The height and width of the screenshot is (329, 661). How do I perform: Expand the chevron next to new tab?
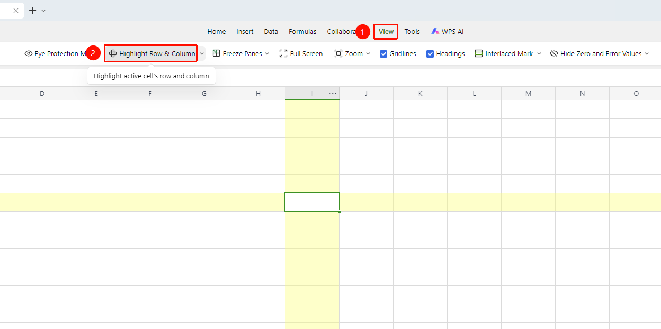coord(43,11)
